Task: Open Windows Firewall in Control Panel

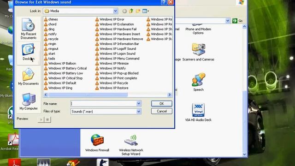Action: 97,143
